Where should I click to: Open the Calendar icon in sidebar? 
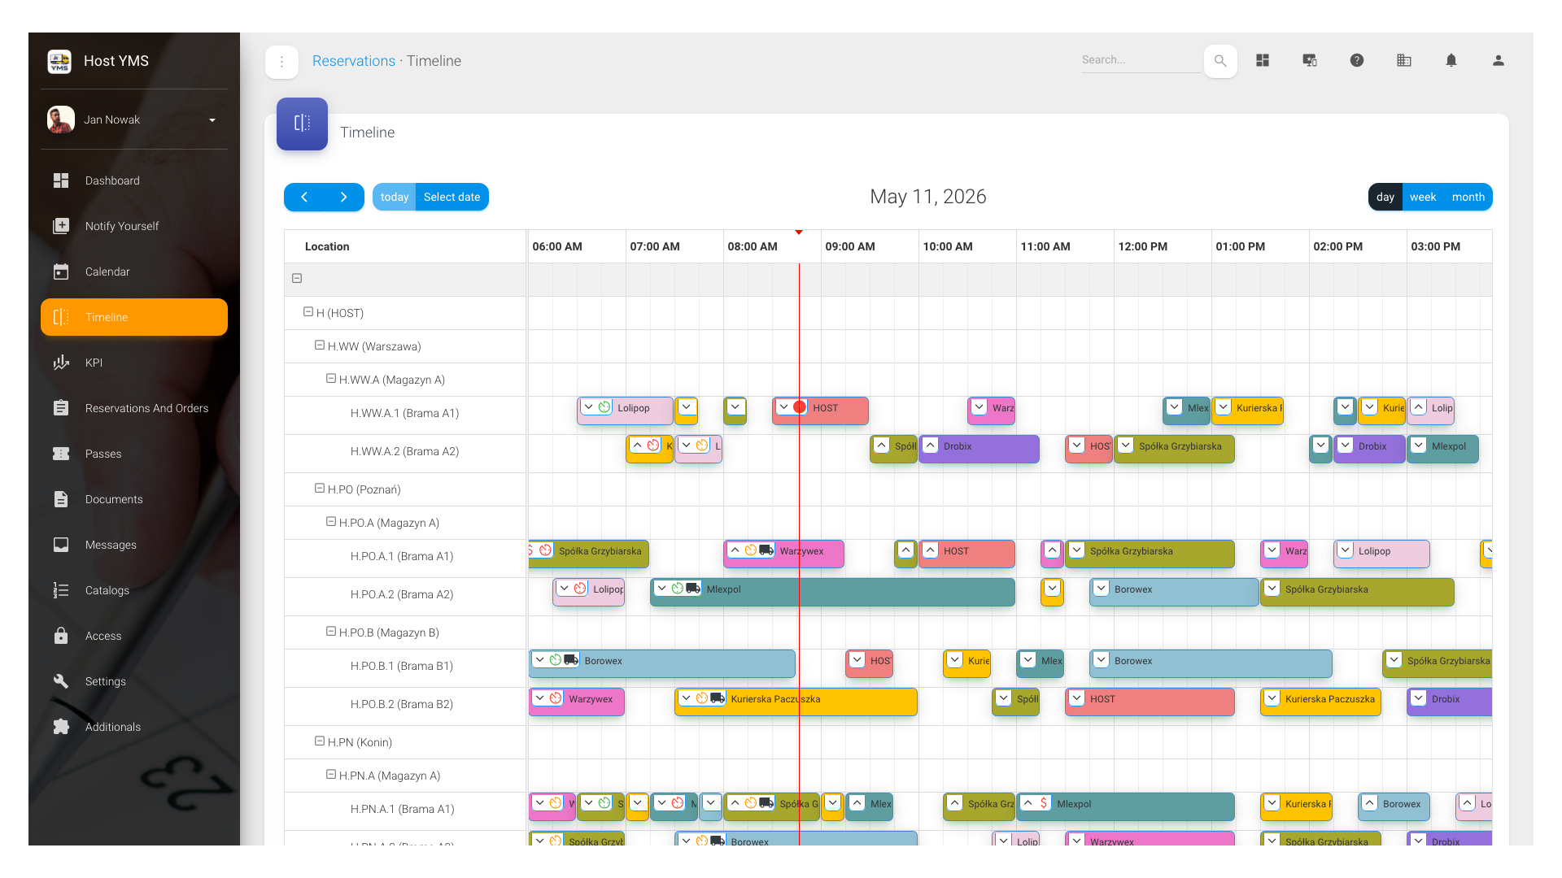point(61,272)
